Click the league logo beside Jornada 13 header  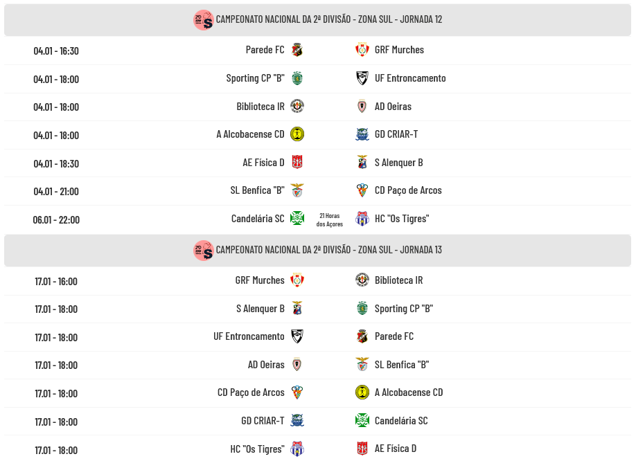pos(203,250)
